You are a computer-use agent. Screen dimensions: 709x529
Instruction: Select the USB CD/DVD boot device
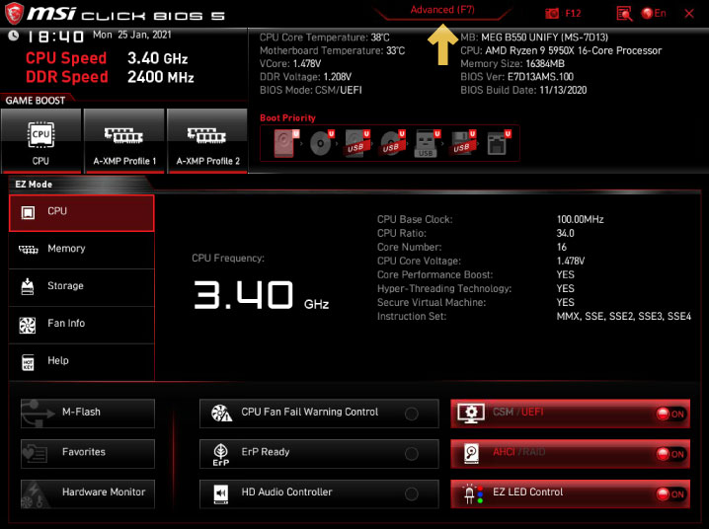pos(392,144)
